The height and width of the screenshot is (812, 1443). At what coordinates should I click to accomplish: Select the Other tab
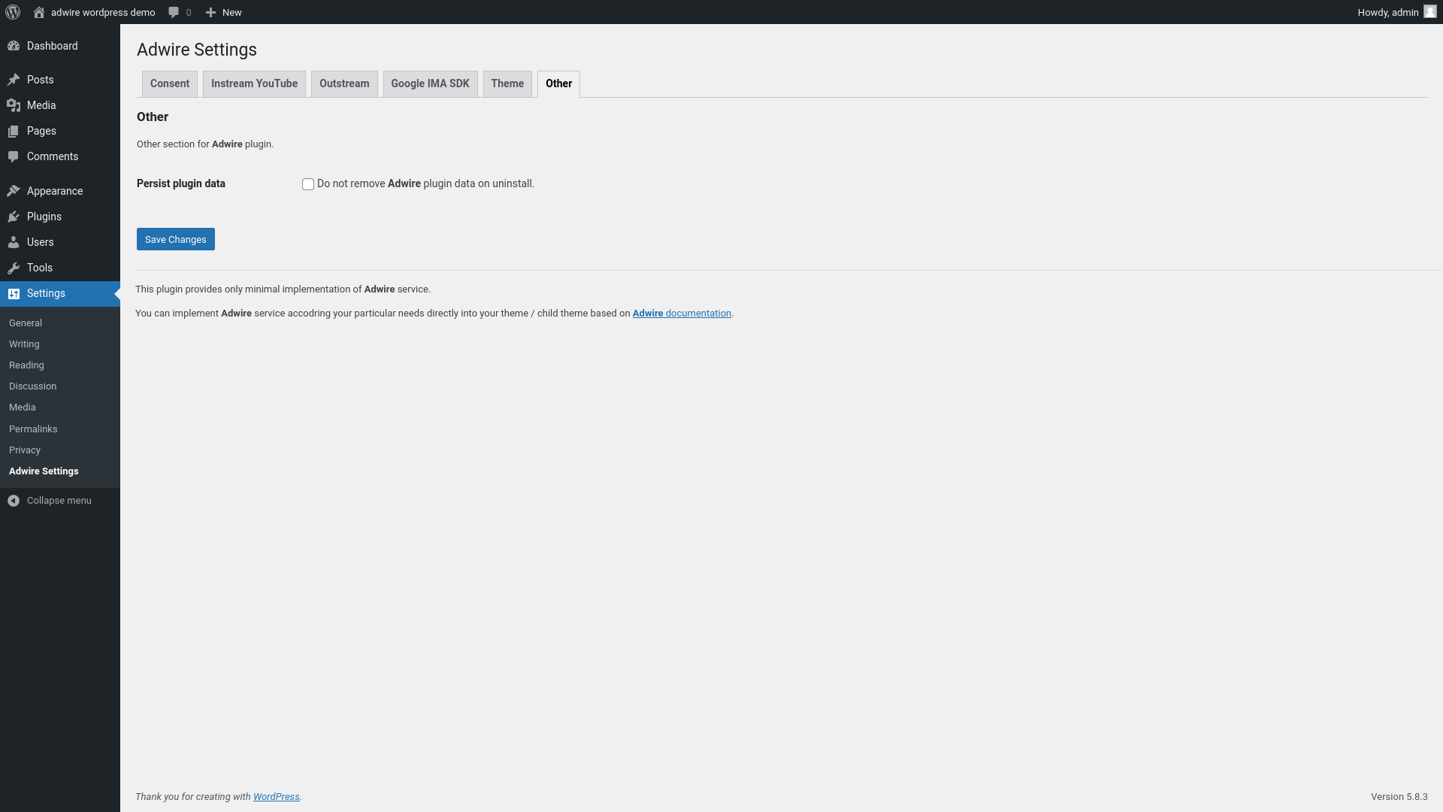[558, 83]
